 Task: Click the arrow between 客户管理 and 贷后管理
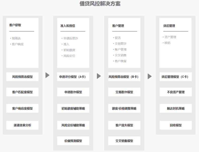coord(150,76)
